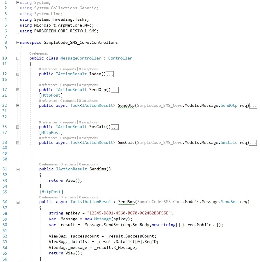260x262 pixels.
Task: Open '0 requests' CodeLens above Index method
Action: point(68,69)
